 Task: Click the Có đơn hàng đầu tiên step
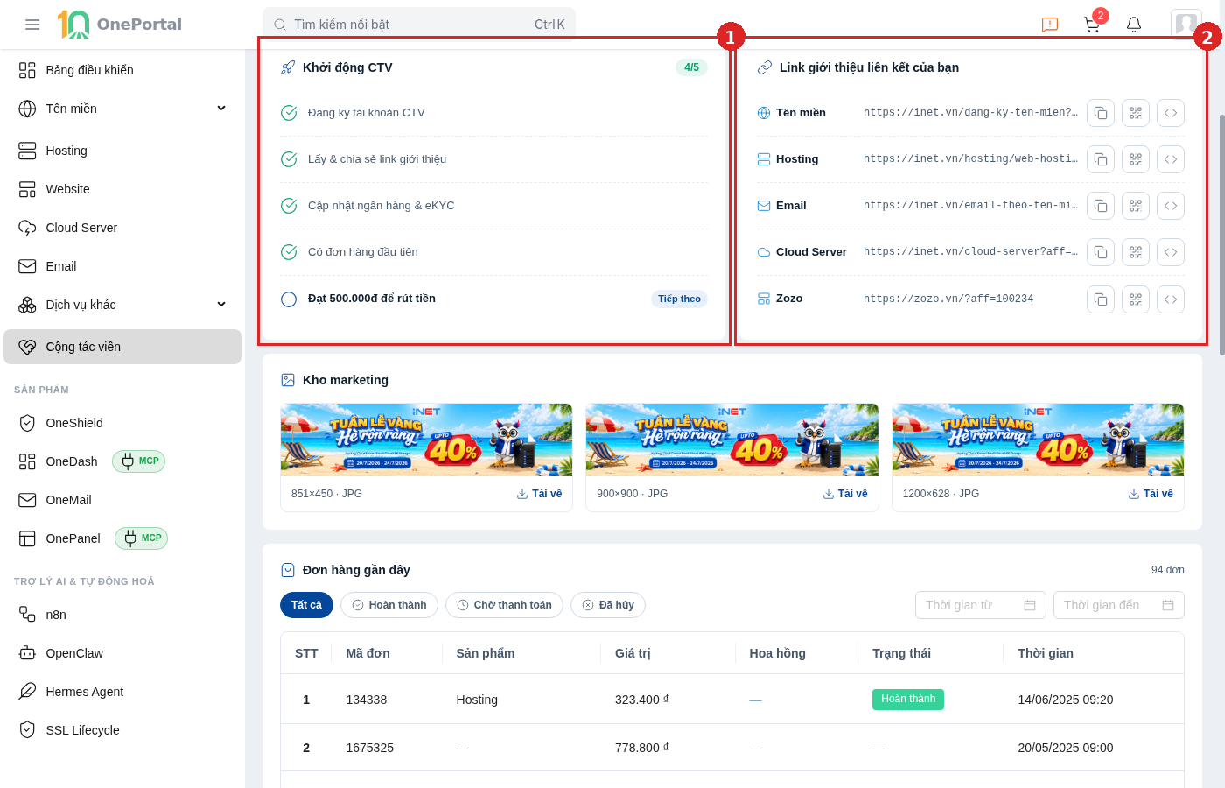[x=494, y=252]
